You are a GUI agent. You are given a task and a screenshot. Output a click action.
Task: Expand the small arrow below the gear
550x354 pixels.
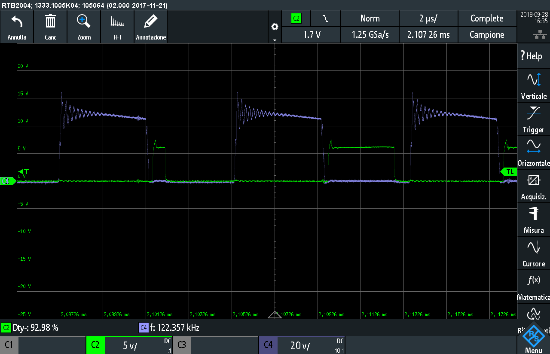point(275,40)
